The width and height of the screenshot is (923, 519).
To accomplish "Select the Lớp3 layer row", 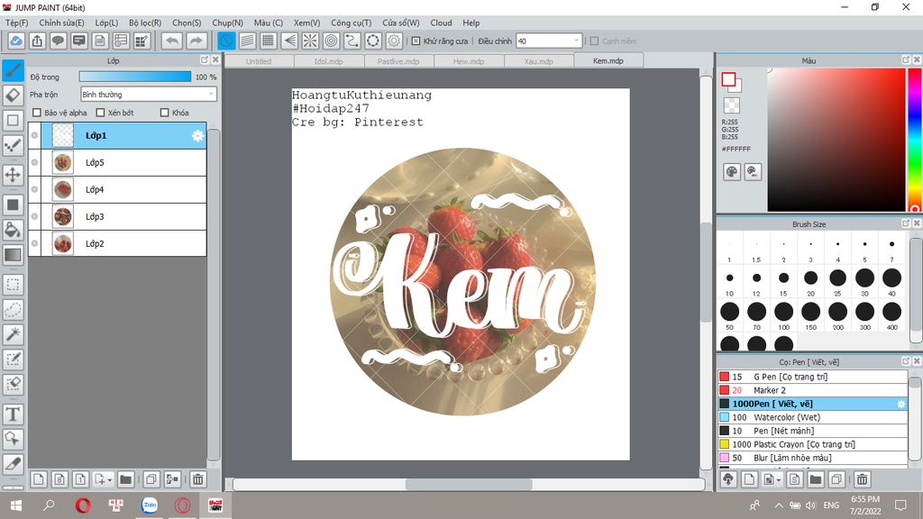I will (117, 216).
